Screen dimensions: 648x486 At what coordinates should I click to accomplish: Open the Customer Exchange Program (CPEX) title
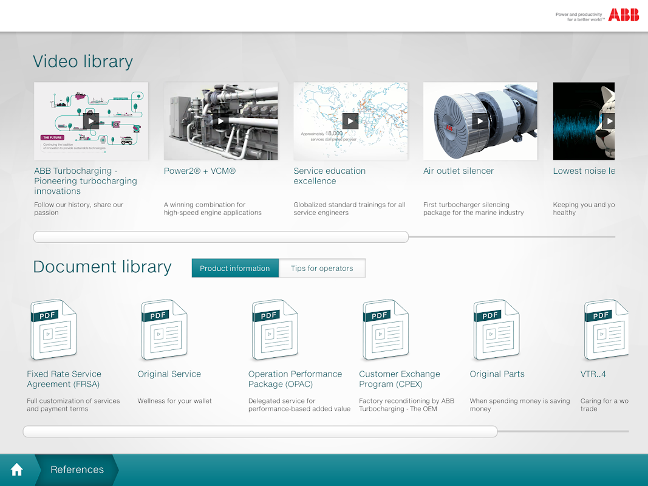(399, 379)
